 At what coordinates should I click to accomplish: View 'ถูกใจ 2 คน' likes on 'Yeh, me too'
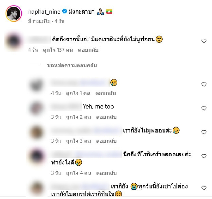point(78,117)
